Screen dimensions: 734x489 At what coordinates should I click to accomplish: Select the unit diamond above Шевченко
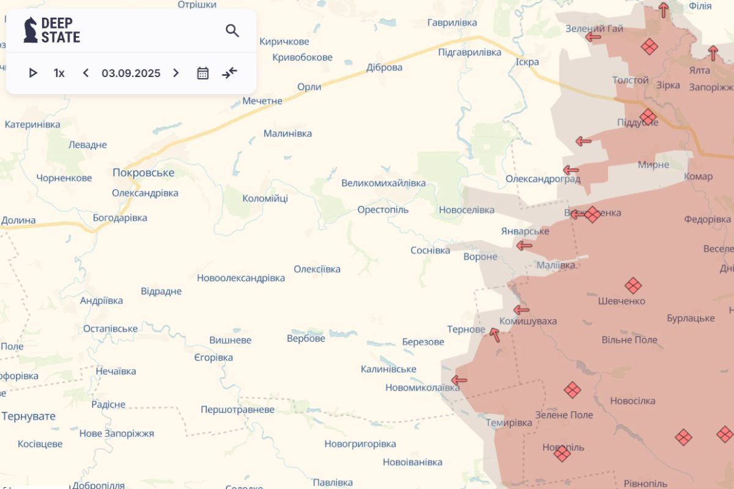tap(633, 285)
